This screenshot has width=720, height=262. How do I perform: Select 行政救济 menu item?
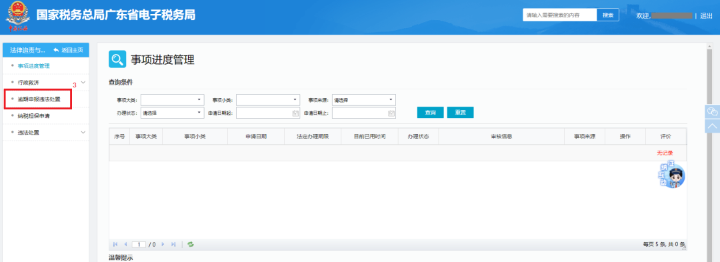coord(28,83)
